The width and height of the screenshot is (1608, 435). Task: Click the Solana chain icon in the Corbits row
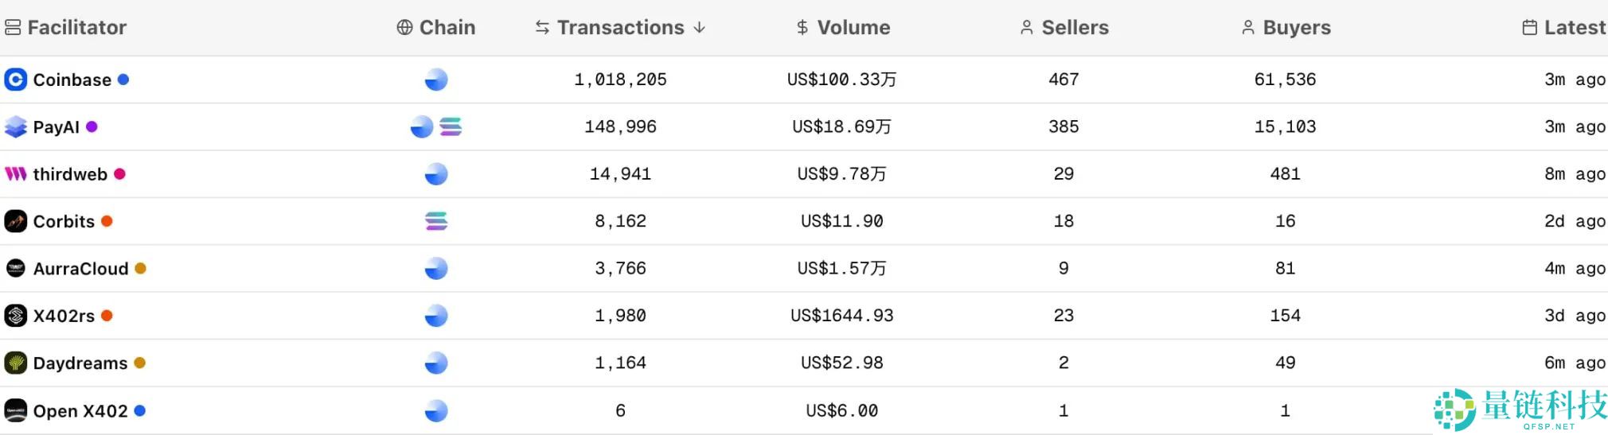coord(436,221)
